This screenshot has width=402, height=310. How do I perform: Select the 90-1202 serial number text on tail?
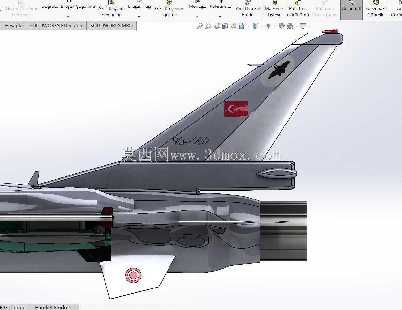tap(191, 141)
